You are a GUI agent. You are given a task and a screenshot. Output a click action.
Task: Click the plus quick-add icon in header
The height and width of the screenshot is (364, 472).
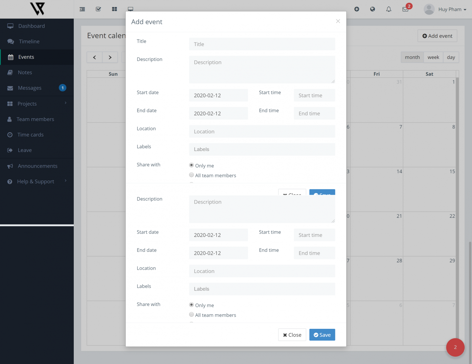point(357,9)
